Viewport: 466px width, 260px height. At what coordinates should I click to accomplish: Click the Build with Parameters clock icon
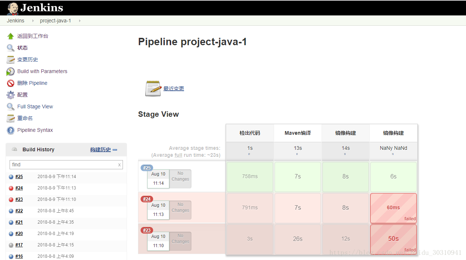pyautogui.click(x=11, y=71)
